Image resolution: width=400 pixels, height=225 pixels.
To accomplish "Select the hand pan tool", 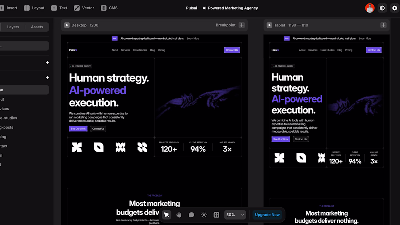I will [x=179, y=215].
